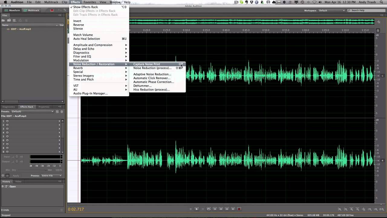Viewport: 387px width, 218px height.
Task: Click the Import File icon in Files panel
Action: click(x=9, y=20)
